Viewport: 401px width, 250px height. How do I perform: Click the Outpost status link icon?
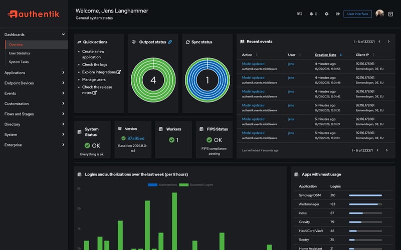[x=170, y=42]
